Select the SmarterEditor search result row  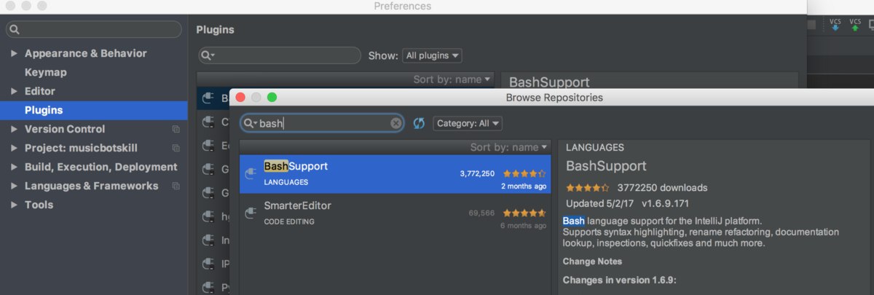(x=395, y=213)
